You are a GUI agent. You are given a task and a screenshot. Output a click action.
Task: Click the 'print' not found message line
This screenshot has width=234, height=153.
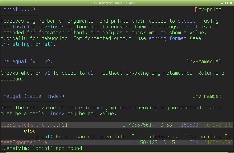[x=41, y=148]
